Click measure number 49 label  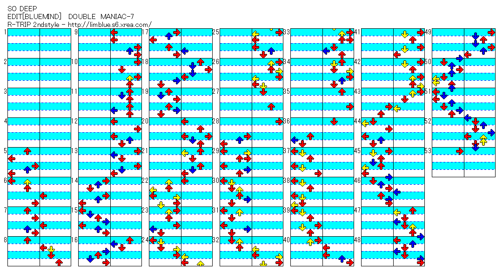click(x=428, y=32)
